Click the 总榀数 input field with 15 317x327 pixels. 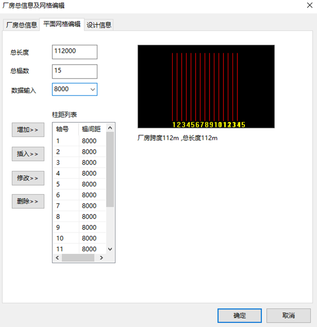[x=75, y=72]
